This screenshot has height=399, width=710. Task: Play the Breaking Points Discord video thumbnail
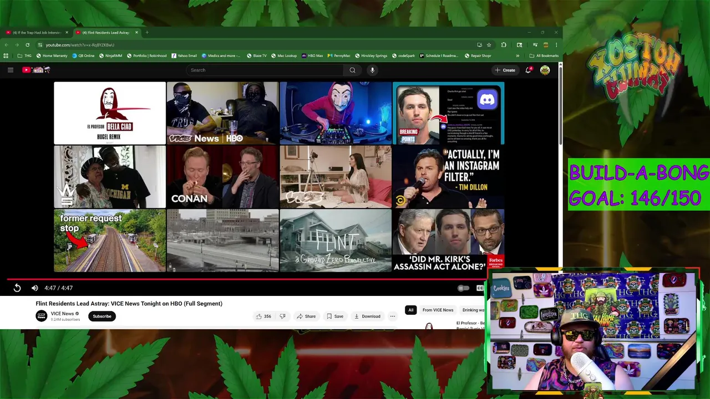pos(448,113)
